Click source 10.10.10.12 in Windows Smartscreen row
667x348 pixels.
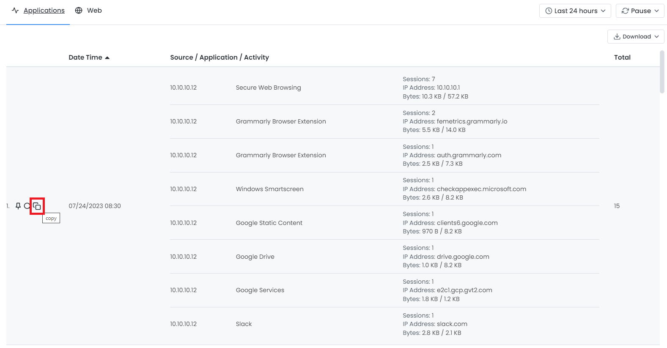[184, 189]
